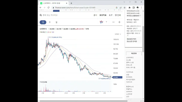Click the 최고 112,000 high marker
This screenshot has height=102, width=182.
(x=55, y=37)
